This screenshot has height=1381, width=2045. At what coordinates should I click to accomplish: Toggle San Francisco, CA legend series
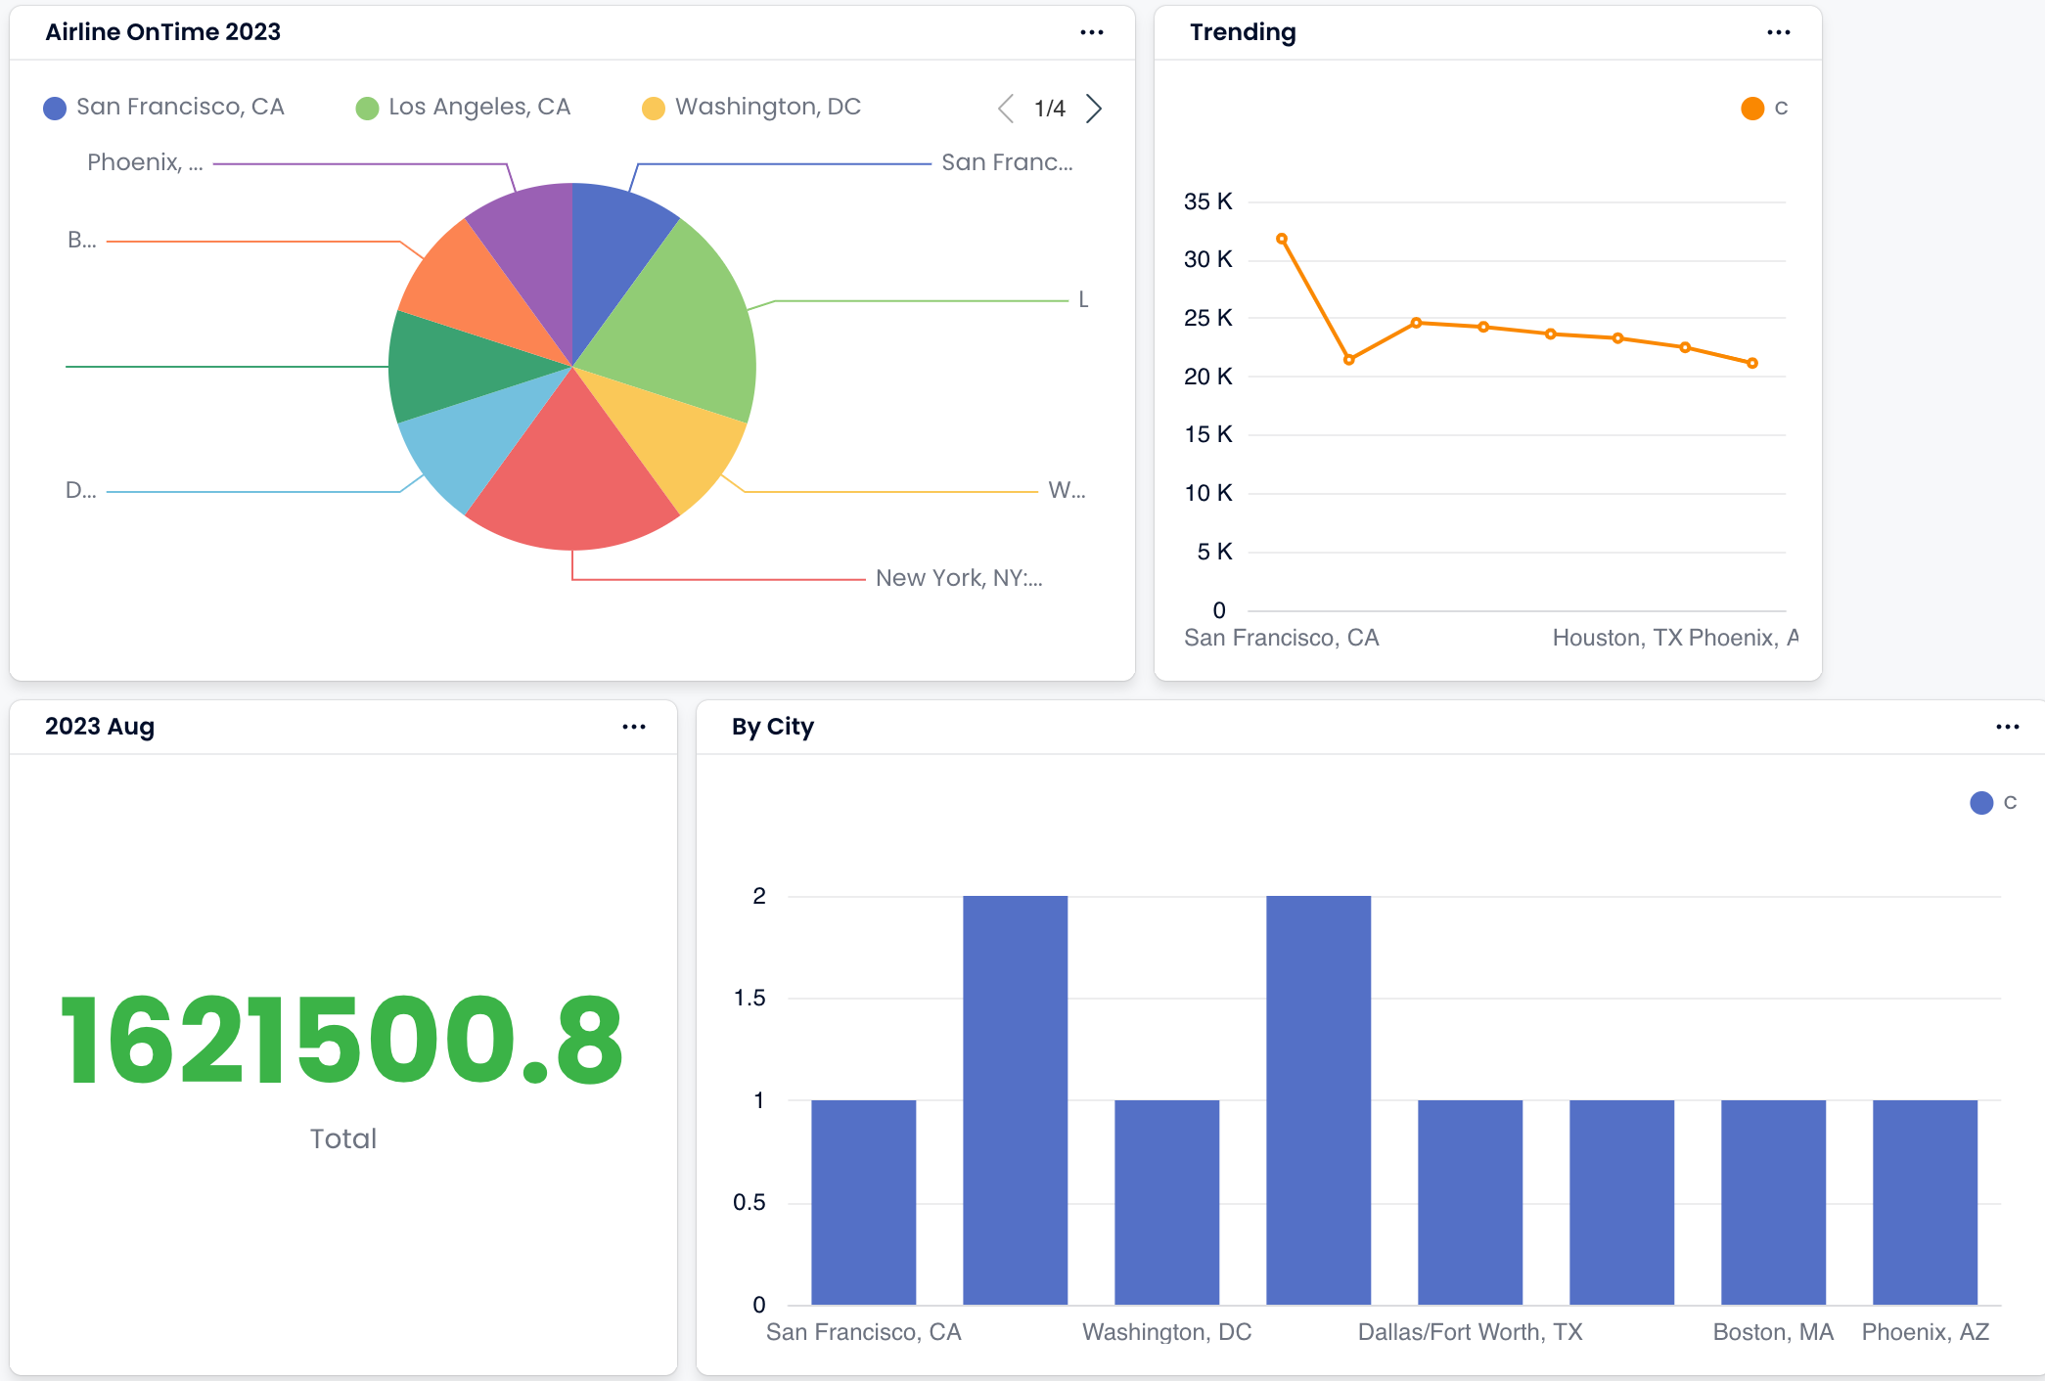pyautogui.click(x=163, y=108)
